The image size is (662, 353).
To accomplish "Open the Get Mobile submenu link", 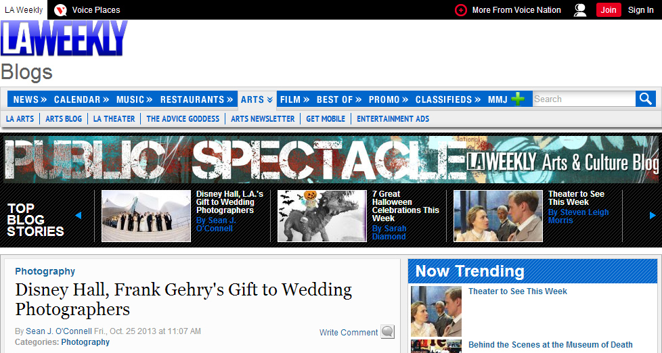I will pyautogui.click(x=326, y=119).
